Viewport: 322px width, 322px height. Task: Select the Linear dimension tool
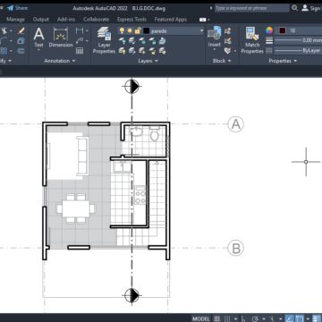coord(80,30)
